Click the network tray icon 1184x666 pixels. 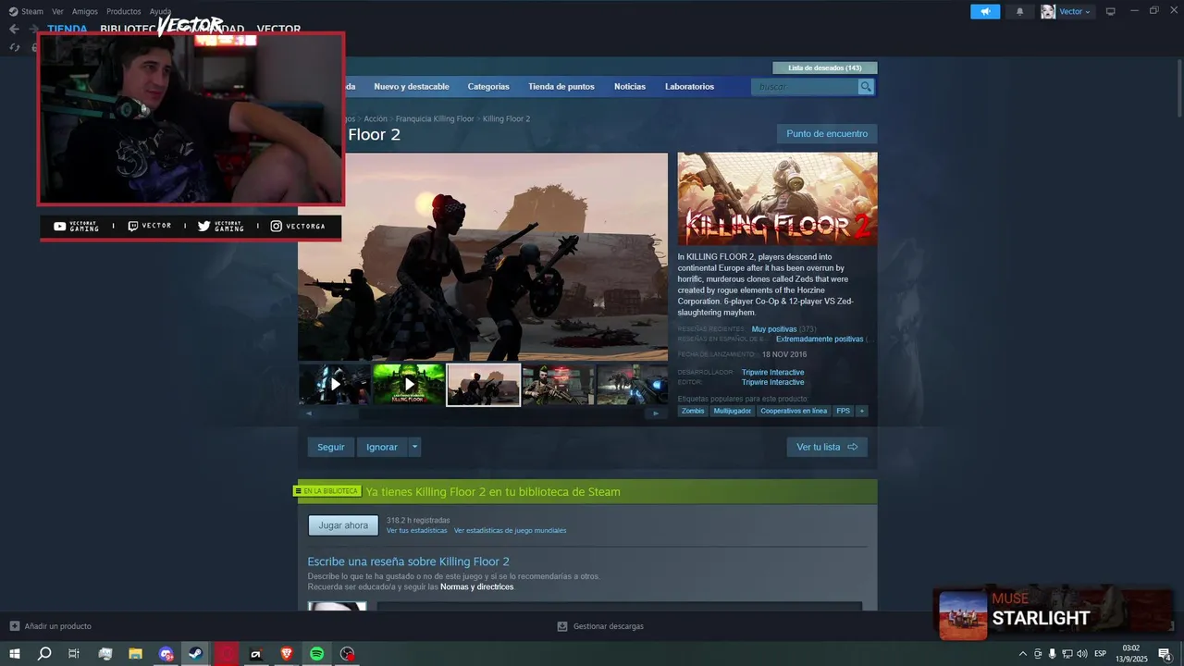[x=1067, y=654]
